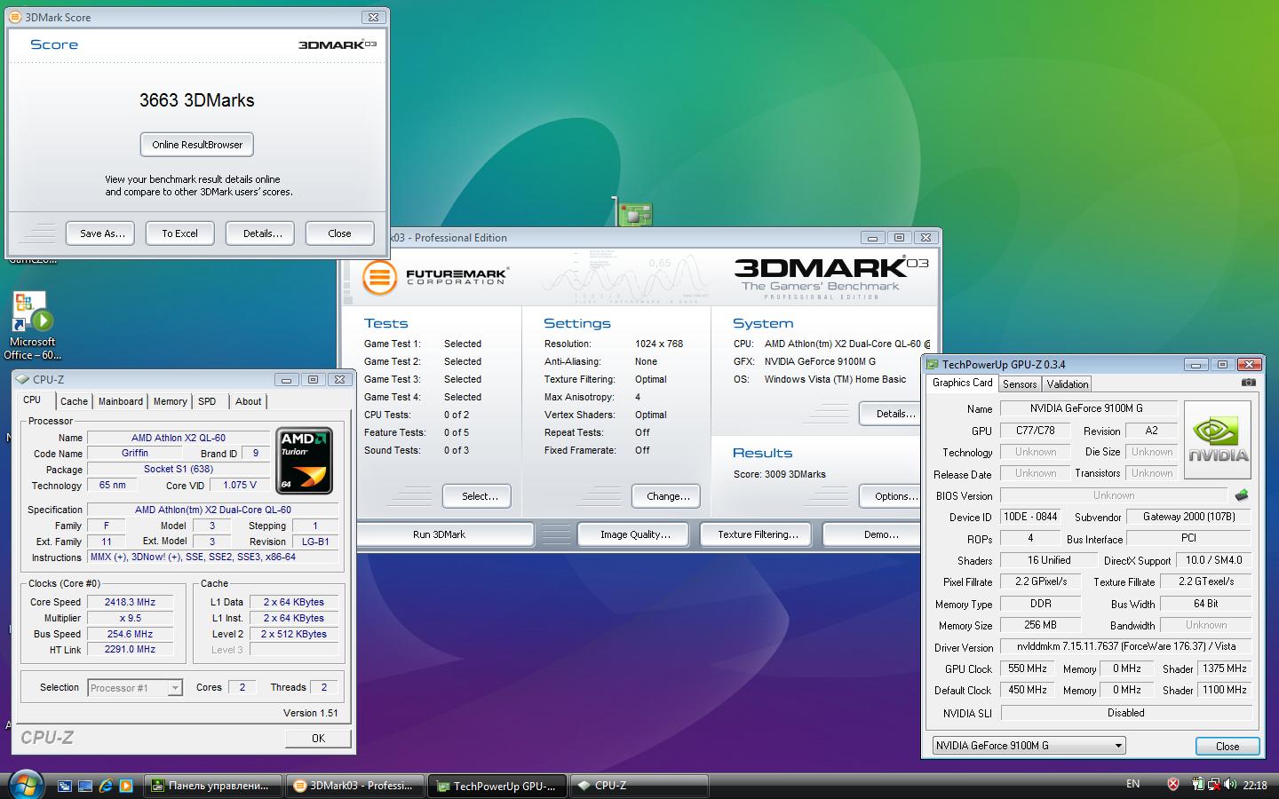
Task: Click the Driver Version field in GPU-Z
Action: 1126,647
